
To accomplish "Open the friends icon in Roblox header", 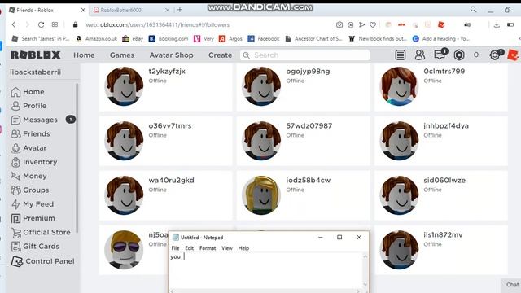I will coord(420,55).
